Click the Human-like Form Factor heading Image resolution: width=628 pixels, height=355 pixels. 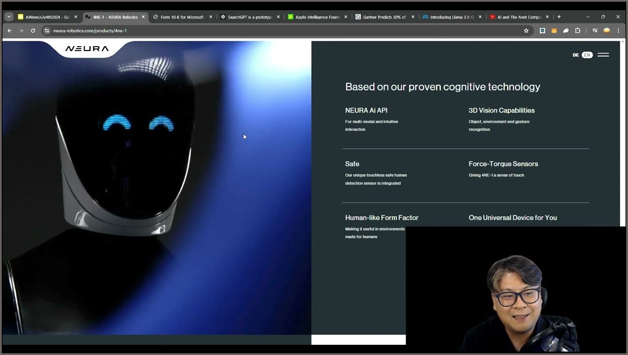pyautogui.click(x=382, y=218)
